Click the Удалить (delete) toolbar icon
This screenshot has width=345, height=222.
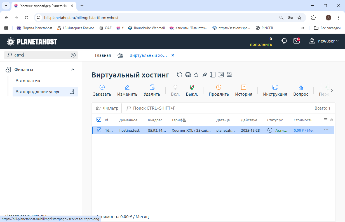[x=152, y=87]
